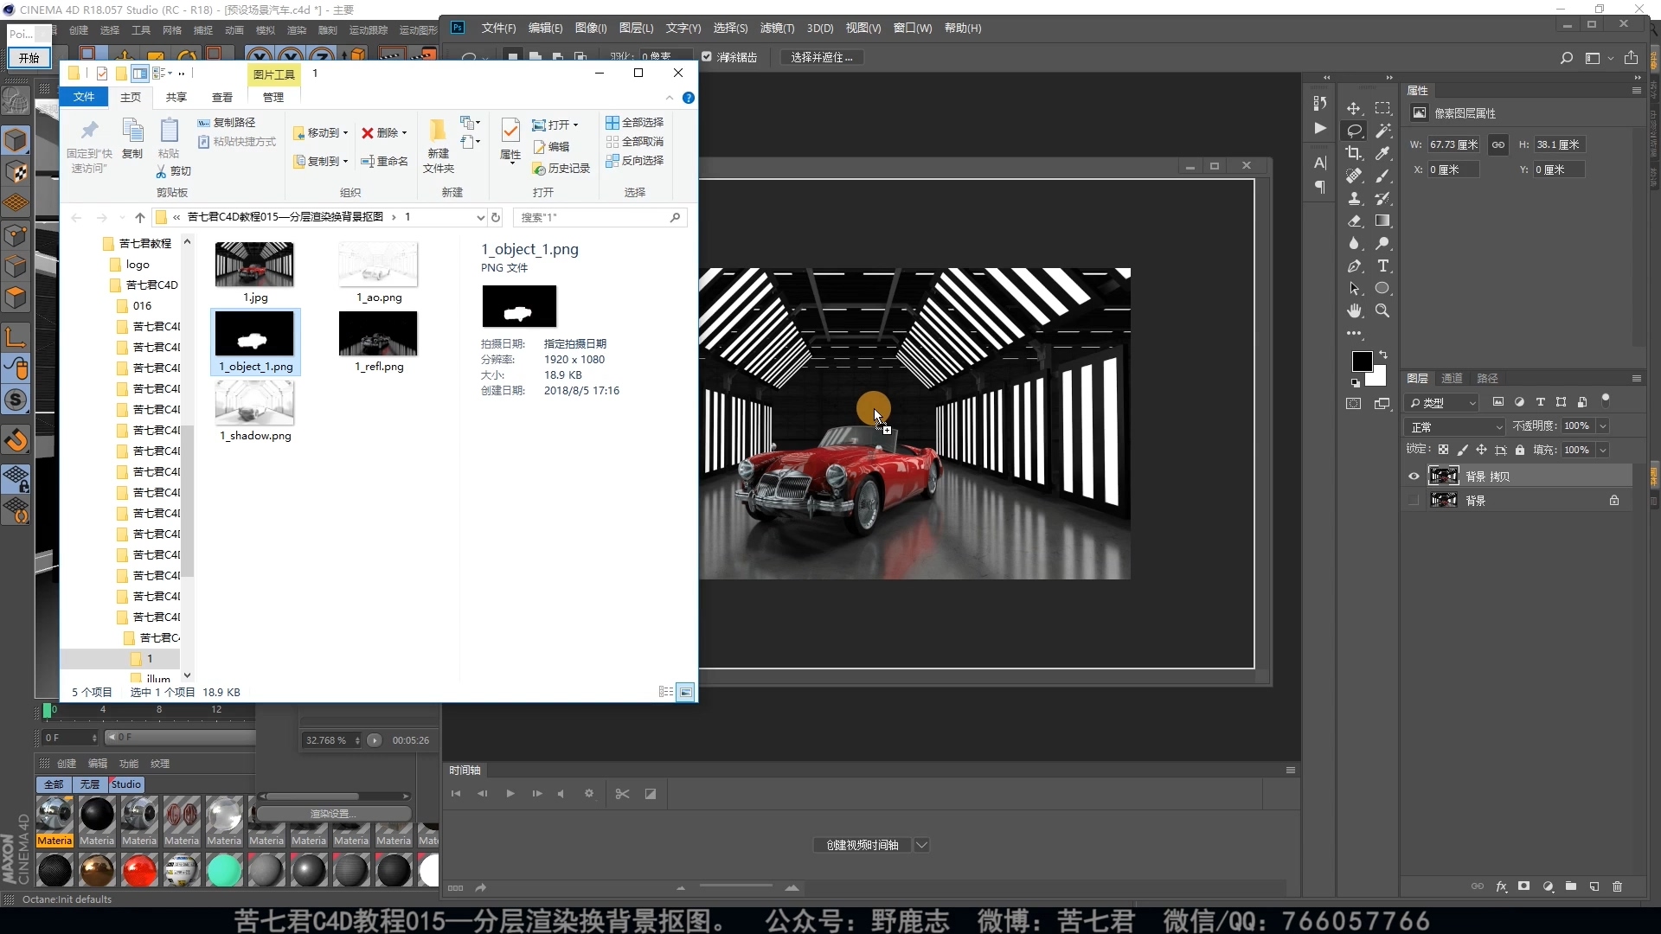The image size is (1661, 934).
Task: Click 复制路径 in the Explorer ribbon
Action: pos(227,123)
